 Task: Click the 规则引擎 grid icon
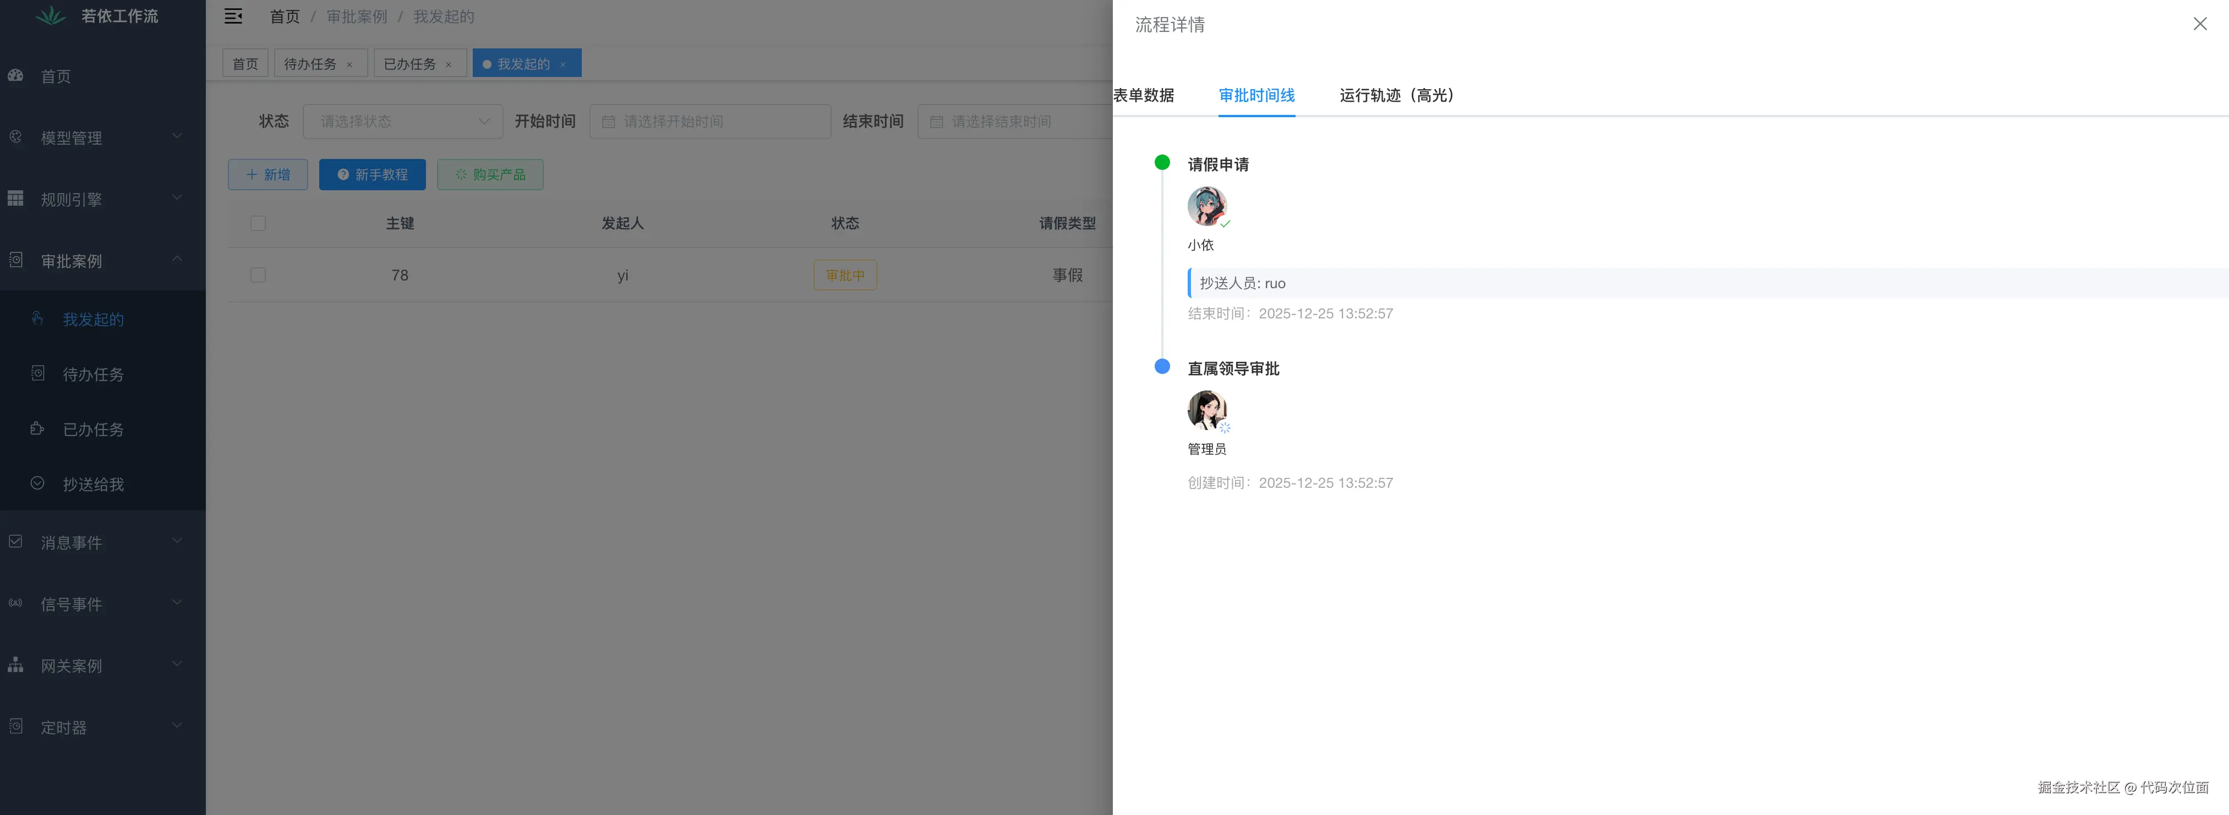tap(15, 199)
